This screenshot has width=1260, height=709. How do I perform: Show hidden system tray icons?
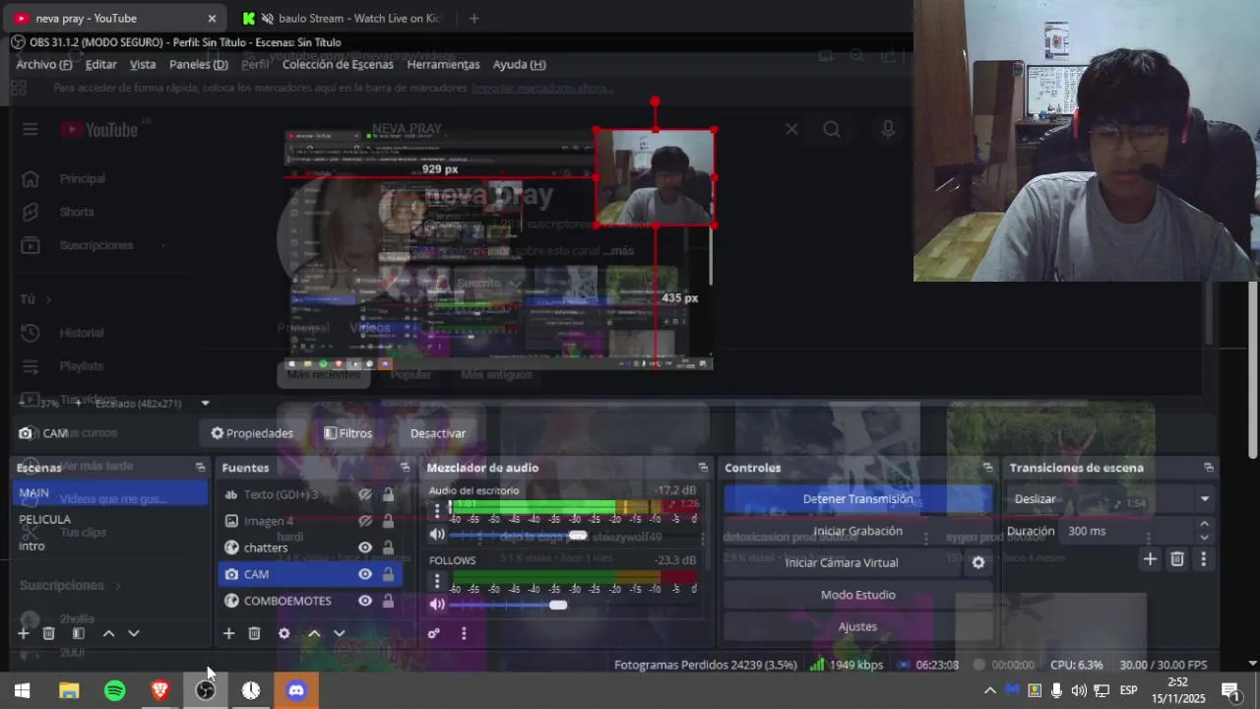coord(990,690)
